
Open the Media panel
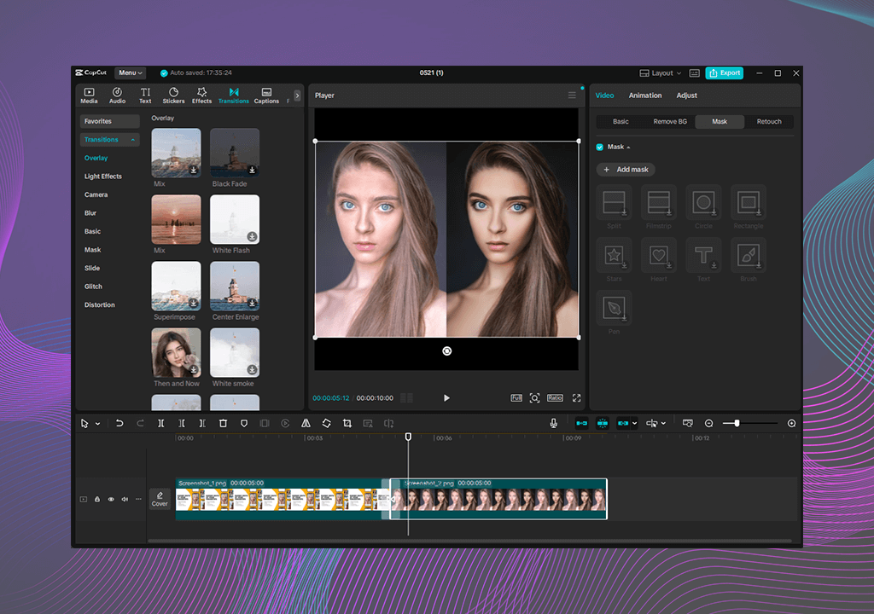[x=89, y=96]
